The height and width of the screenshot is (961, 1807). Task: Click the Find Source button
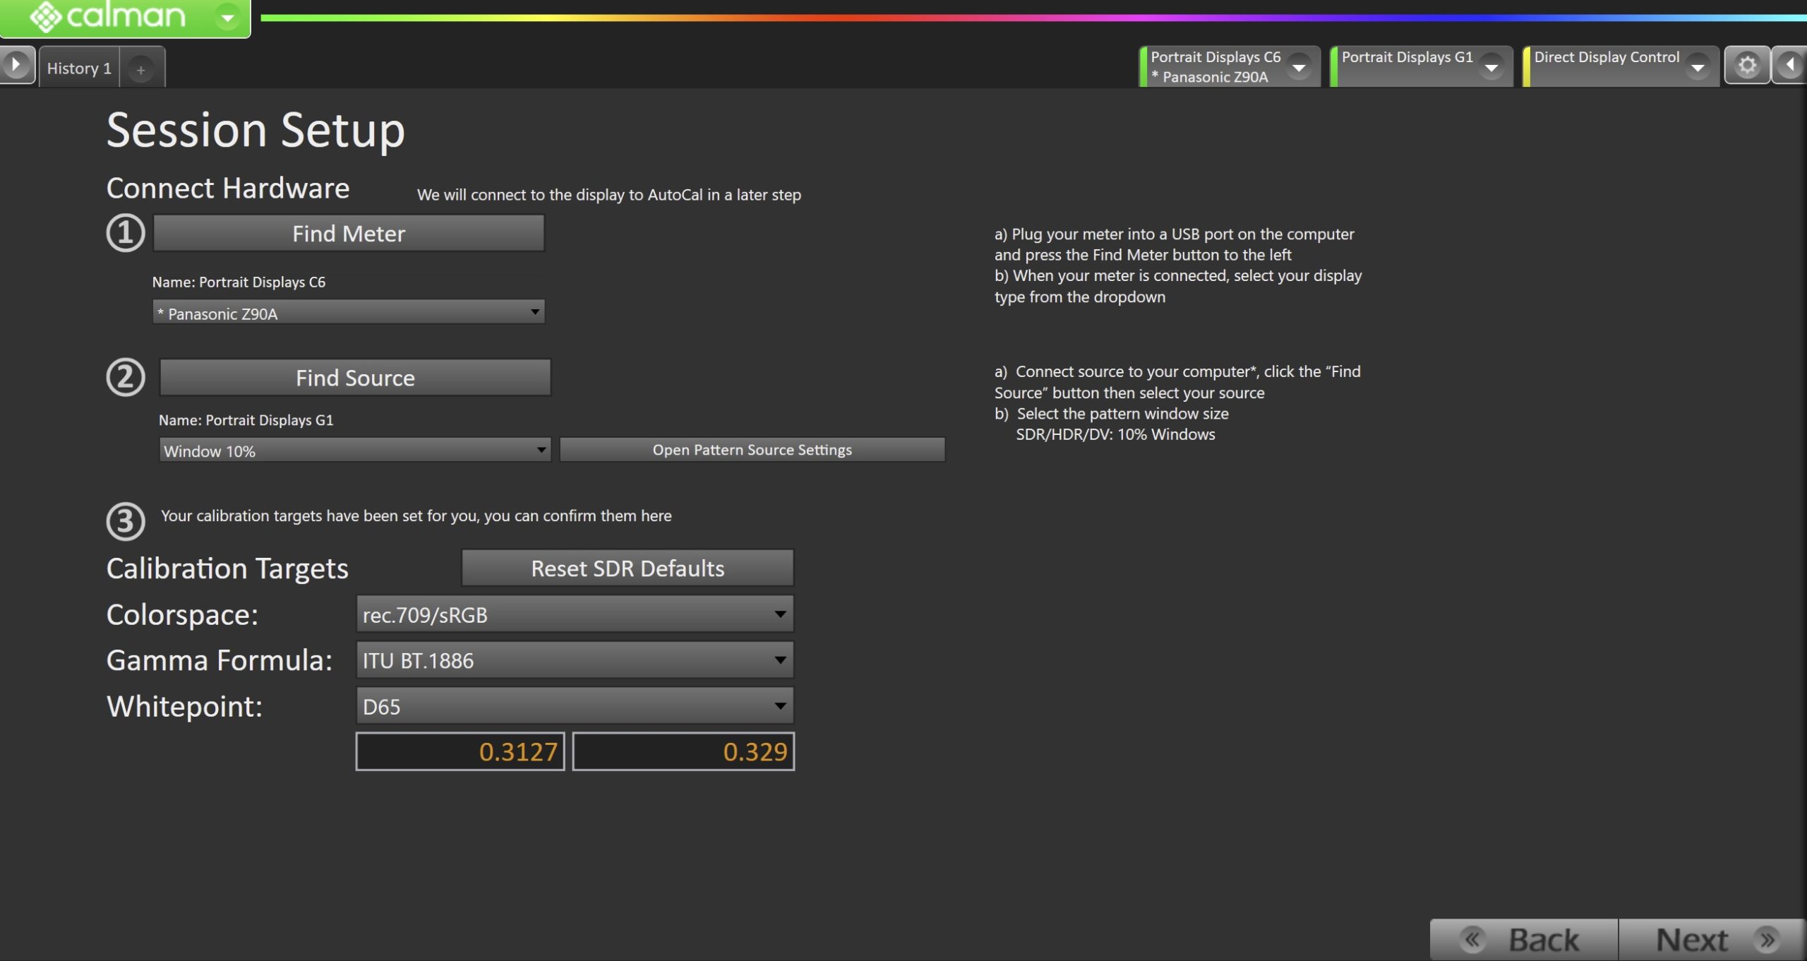(x=355, y=377)
